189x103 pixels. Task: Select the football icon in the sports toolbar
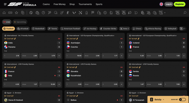[x=31, y=13]
